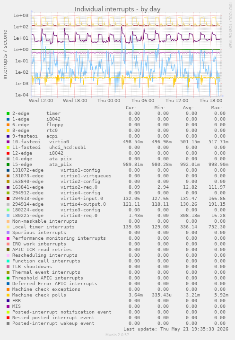The height and width of the screenshot is (340, 235).
Task: Click the green 2-edge timer color swatch
Action: pos(8,113)
